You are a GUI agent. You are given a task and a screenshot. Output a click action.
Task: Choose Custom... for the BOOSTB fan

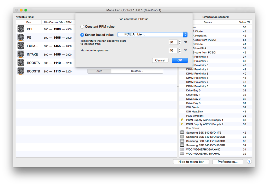point(137,71)
